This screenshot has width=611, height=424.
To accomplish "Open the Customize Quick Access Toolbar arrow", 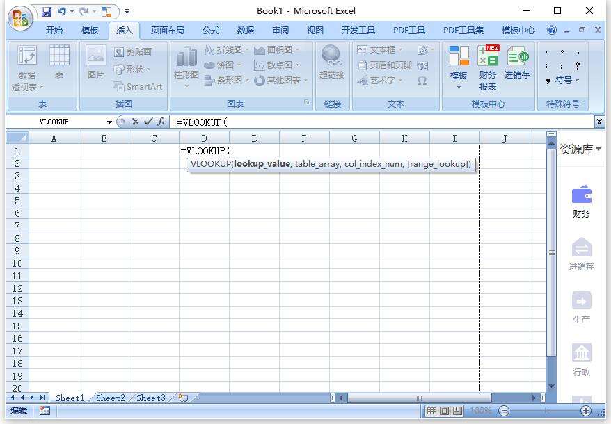I will click(127, 12).
